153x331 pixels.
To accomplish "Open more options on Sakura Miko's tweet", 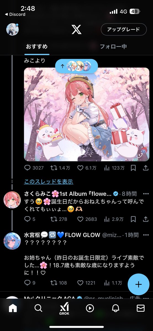I will [146, 194].
